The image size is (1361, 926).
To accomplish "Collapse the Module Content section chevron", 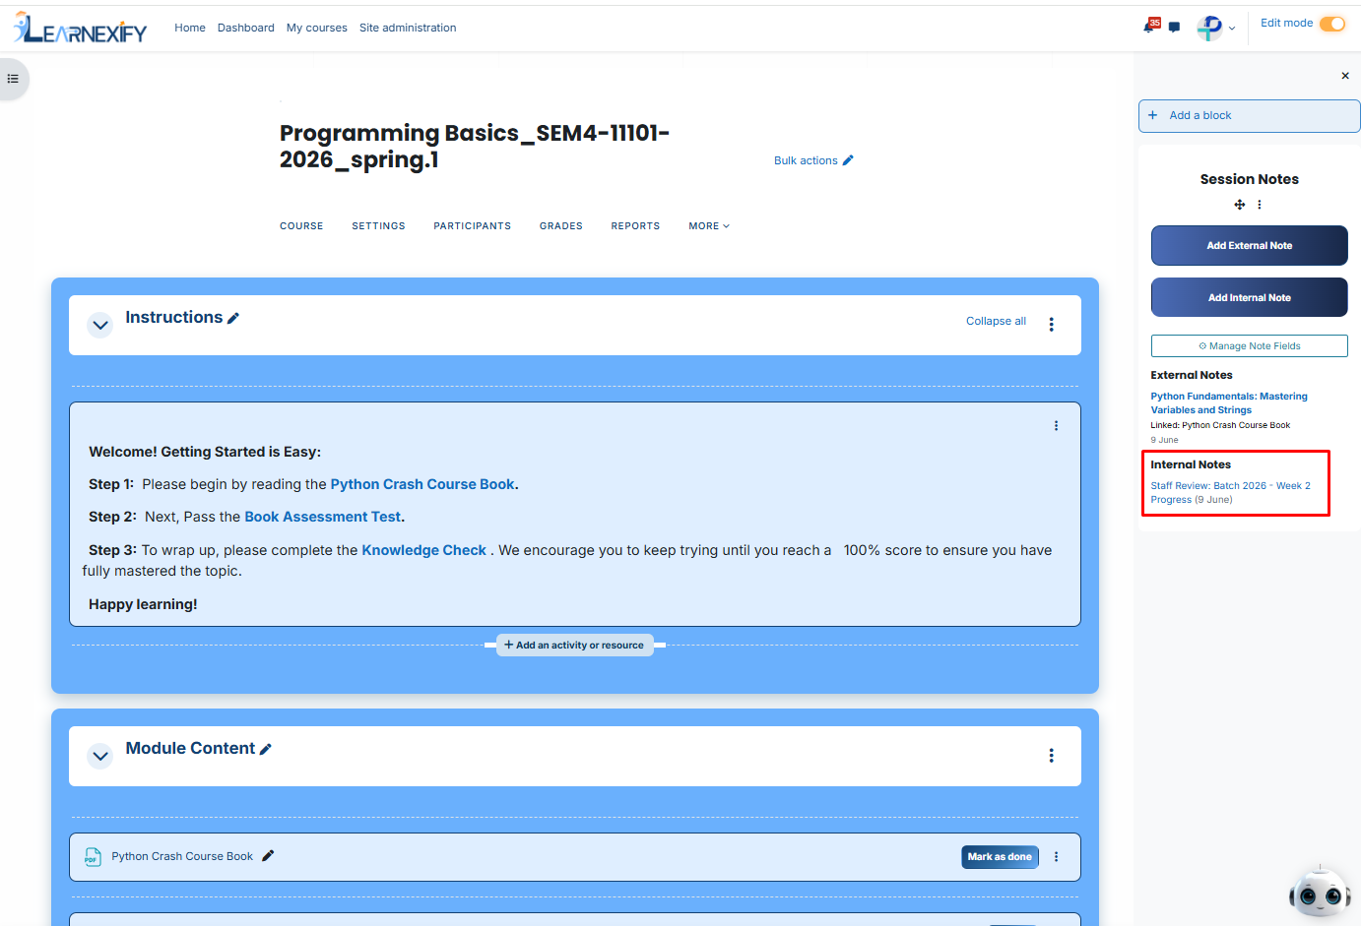I will tap(100, 756).
